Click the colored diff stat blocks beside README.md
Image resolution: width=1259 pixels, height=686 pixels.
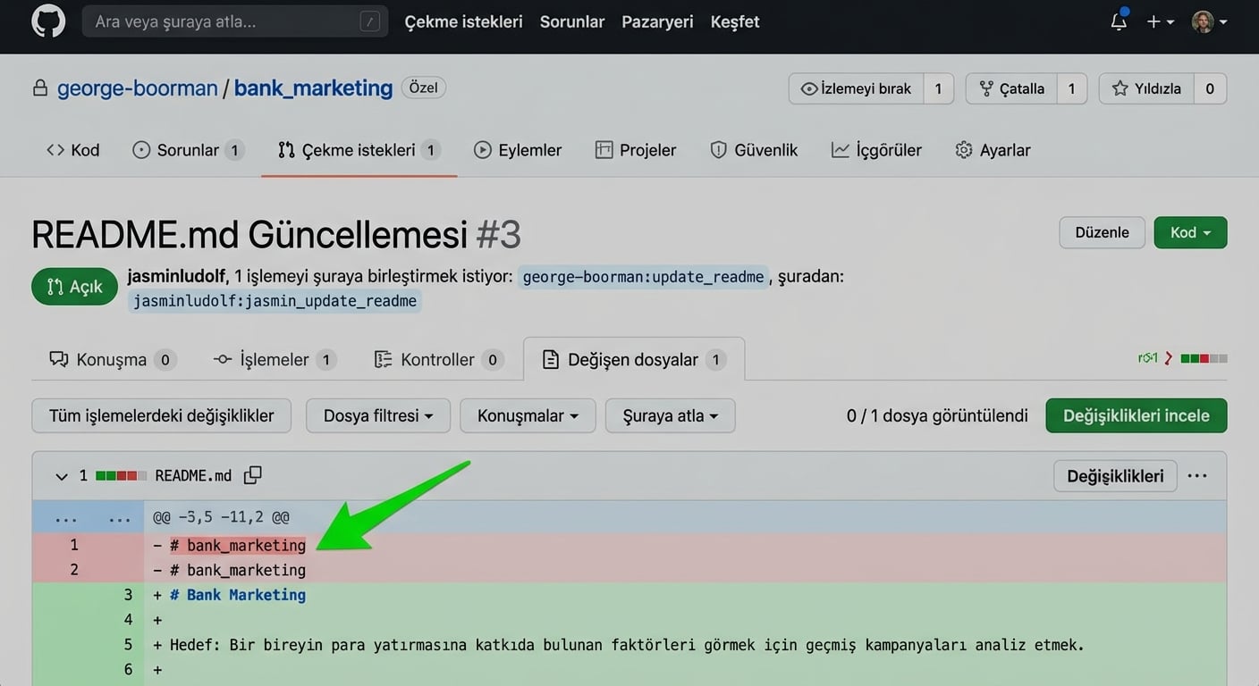122,475
